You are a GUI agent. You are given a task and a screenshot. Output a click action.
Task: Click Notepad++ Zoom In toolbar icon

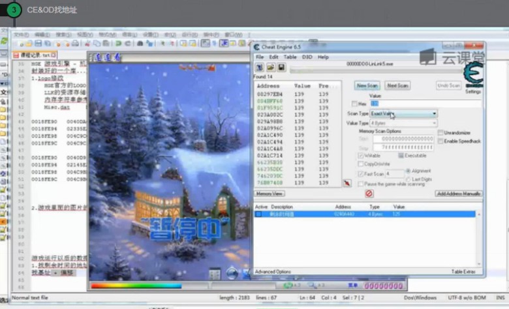pyautogui.click(x=162, y=44)
